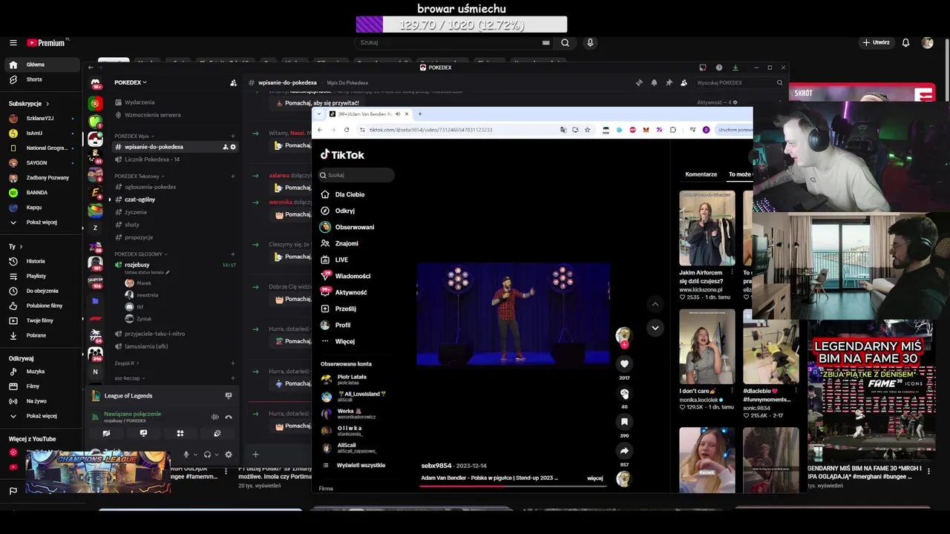Image resolution: width=950 pixels, height=534 pixels.
Task: Open Odkryj in TikTok sidebar
Action: (338, 211)
